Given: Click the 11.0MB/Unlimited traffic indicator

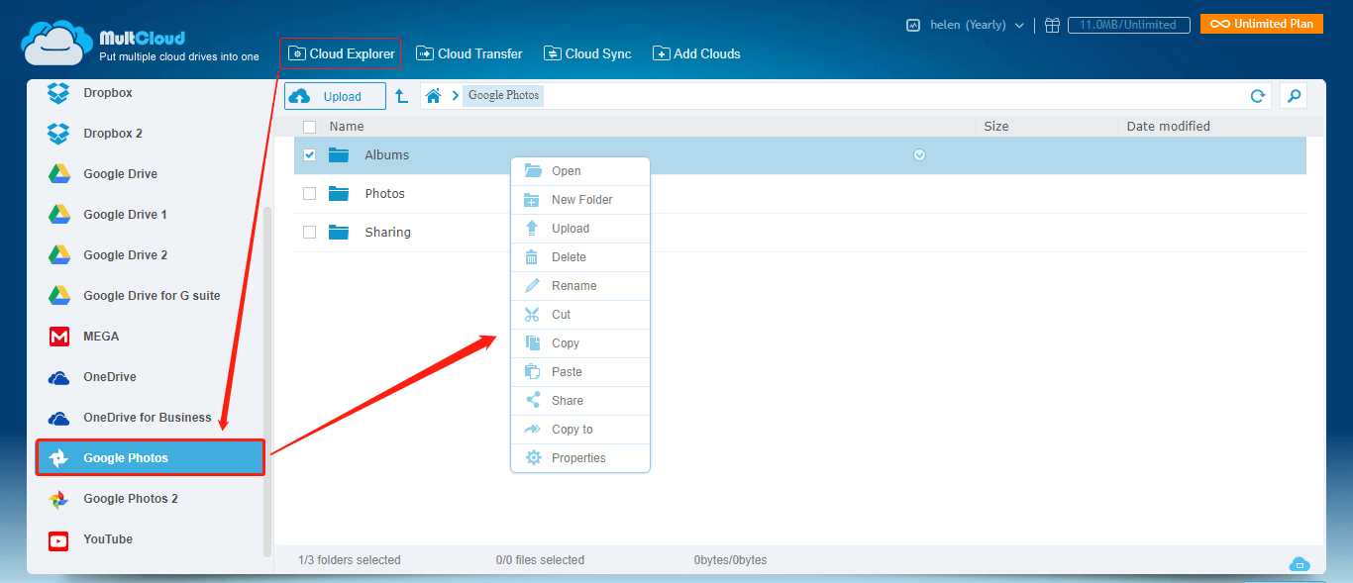Looking at the screenshot, I should pyautogui.click(x=1128, y=25).
